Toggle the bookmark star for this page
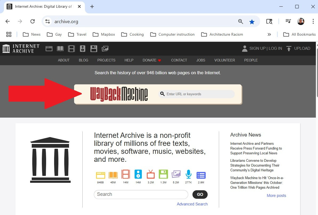This screenshot has width=318, height=215. pos(252,22)
